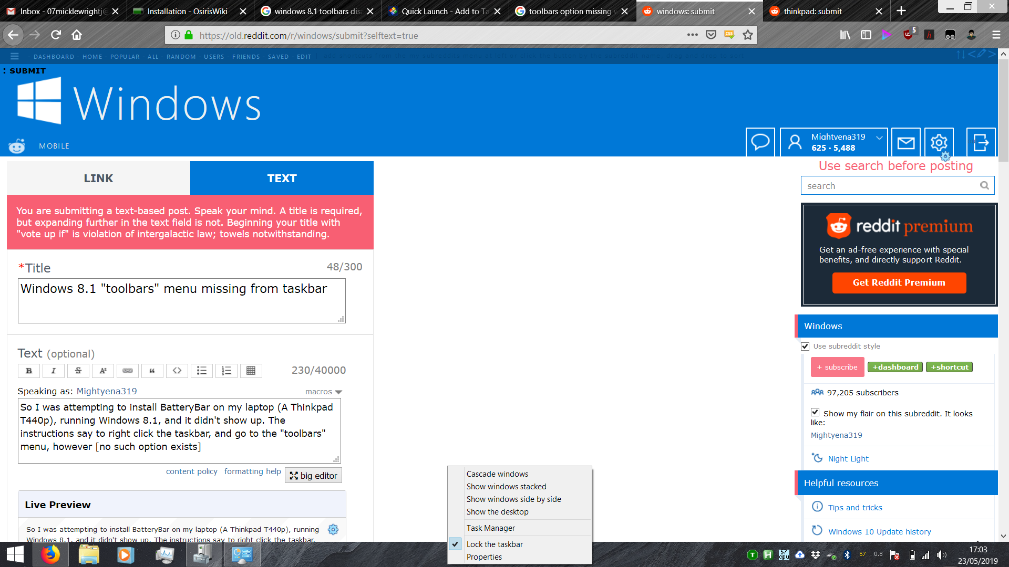Select Task Manager in context menu
Viewport: 1009px width, 567px height.
tap(491, 528)
